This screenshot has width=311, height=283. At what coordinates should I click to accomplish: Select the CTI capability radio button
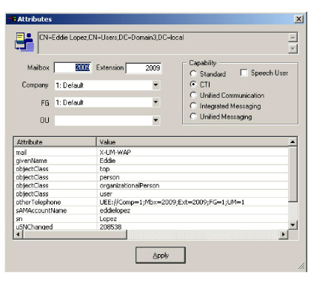(x=193, y=84)
